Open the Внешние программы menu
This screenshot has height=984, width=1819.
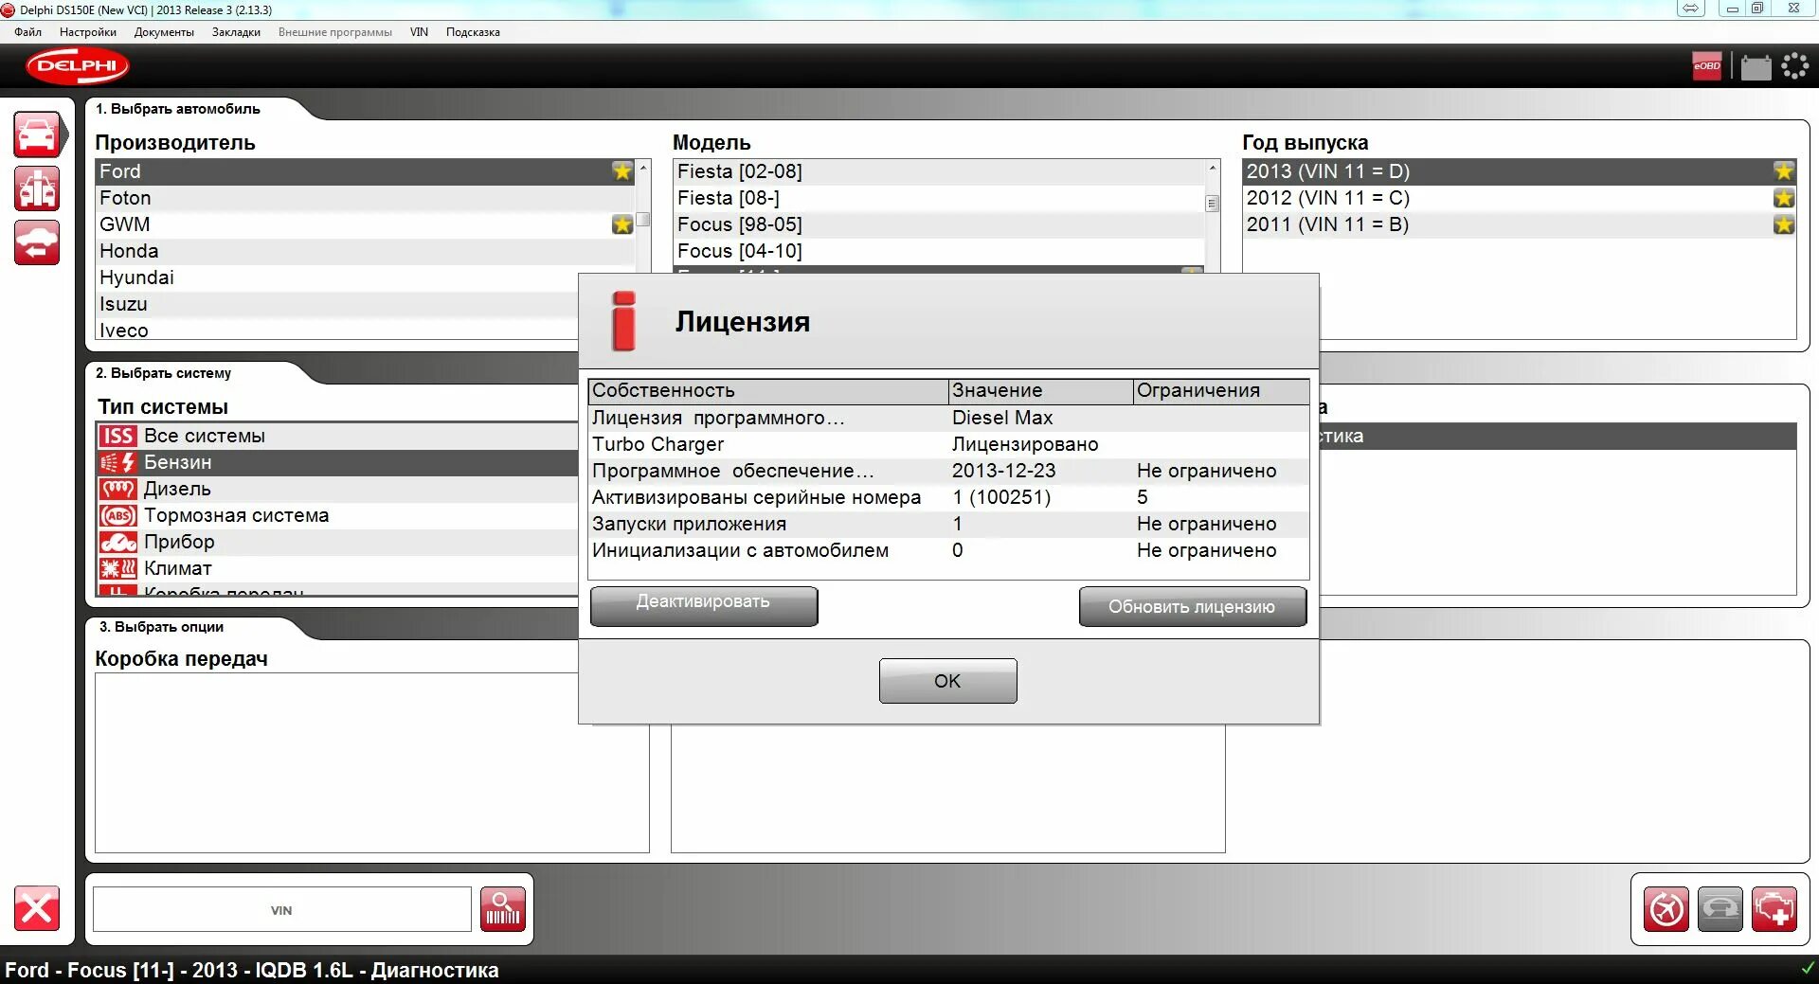pyautogui.click(x=335, y=32)
